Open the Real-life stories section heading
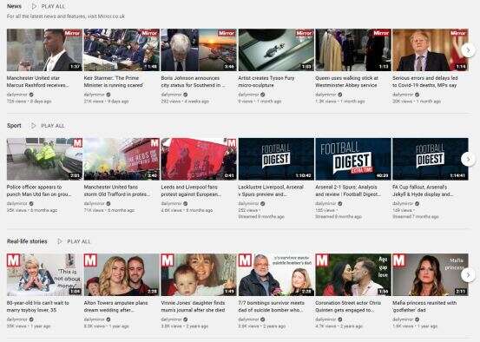 click(x=27, y=241)
